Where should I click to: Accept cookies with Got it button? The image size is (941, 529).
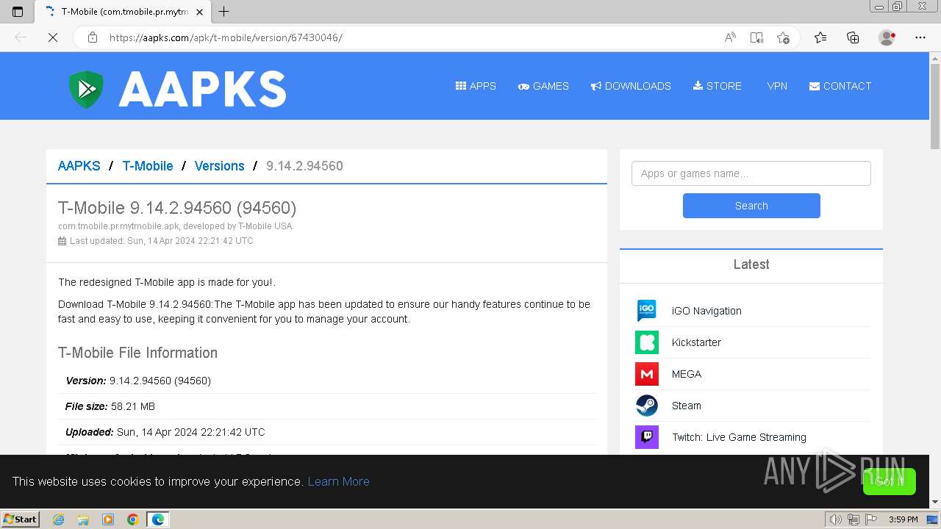(x=889, y=481)
